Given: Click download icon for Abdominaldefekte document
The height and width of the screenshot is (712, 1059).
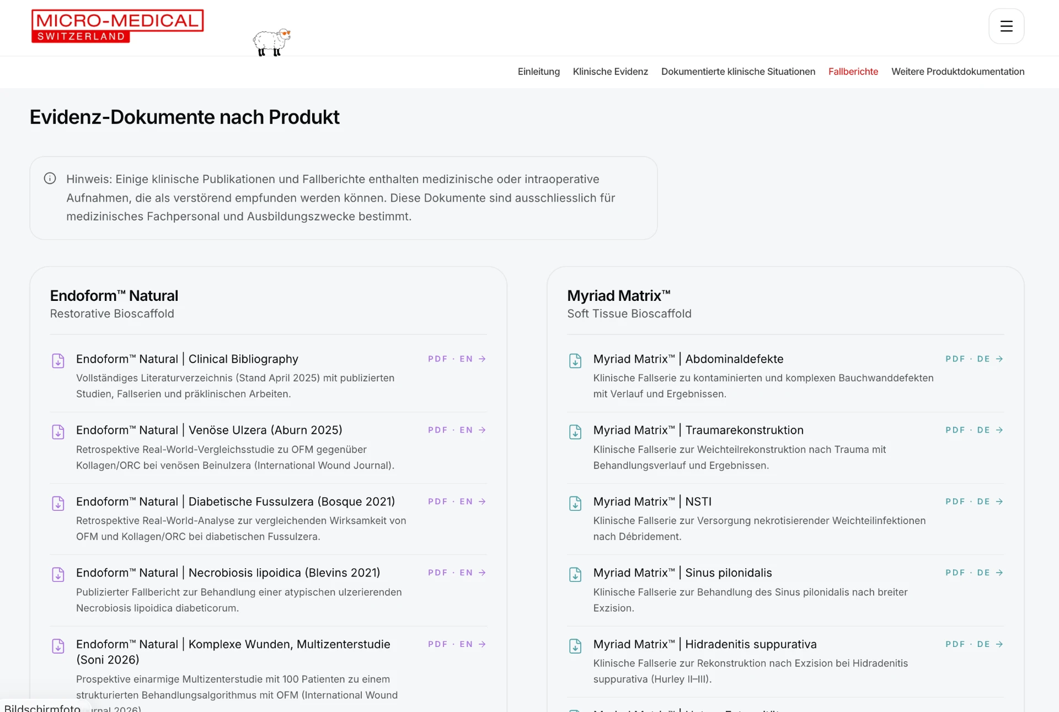Looking at the screenshot, I should (575, 360).
